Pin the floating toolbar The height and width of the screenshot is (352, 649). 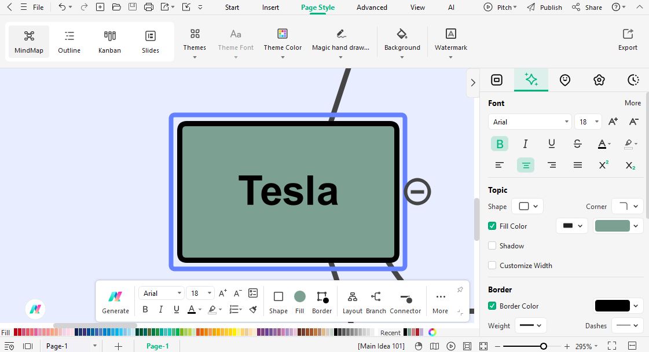click(460, 290)
